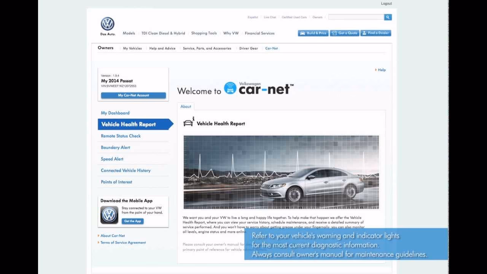Open Live Chat from the top bar
This screenshot has width=487, height=274.
(x=269, y=17)
